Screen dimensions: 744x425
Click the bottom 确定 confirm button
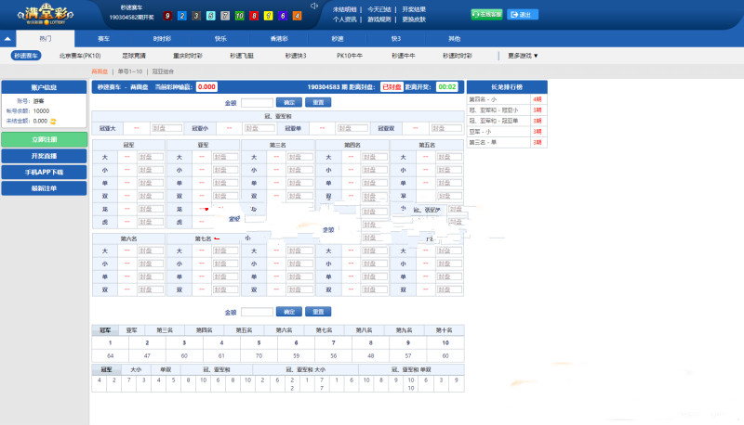click(289, 312)
